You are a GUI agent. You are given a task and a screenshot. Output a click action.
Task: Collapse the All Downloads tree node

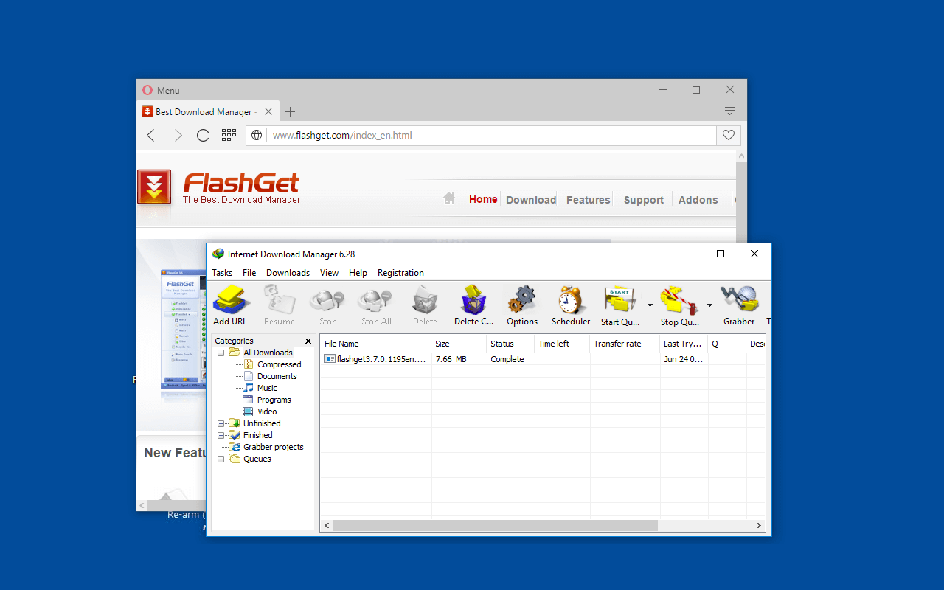point(221,353)
